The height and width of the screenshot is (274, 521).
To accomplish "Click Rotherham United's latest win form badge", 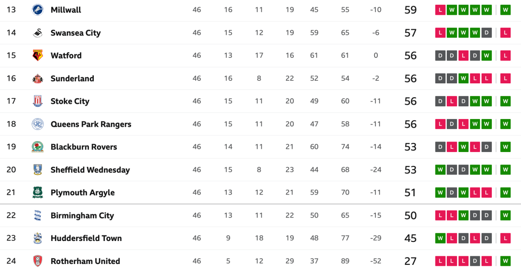I will tap(505, 261).
